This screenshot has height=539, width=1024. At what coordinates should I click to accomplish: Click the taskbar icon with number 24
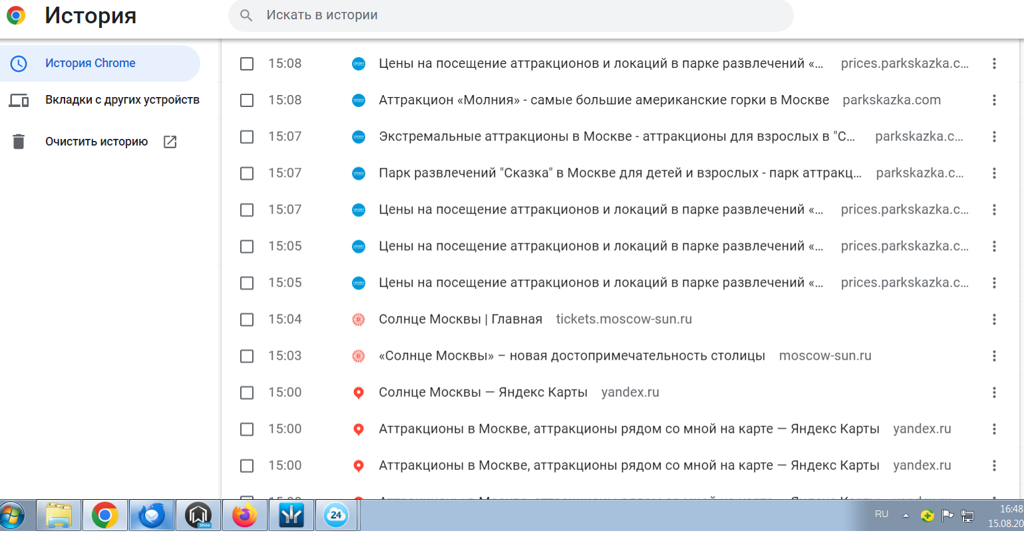(x=336, y=516)
